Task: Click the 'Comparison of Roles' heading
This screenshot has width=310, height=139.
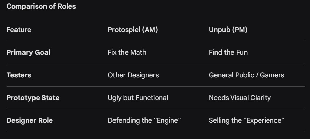Action: point(41,7)
